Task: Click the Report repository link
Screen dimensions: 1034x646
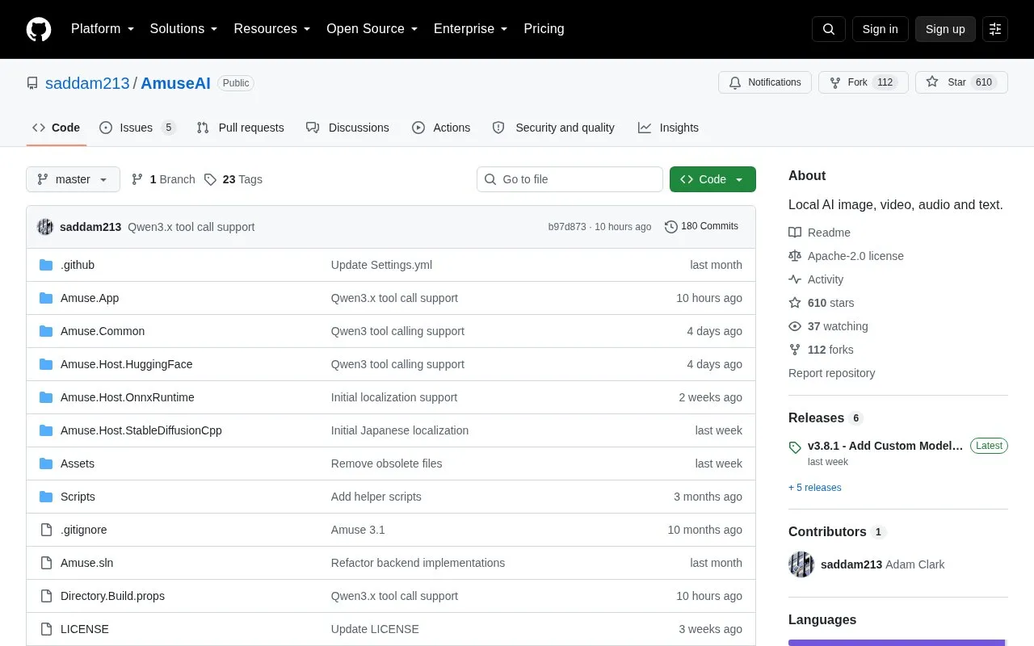Action: [x=831, y=373]
